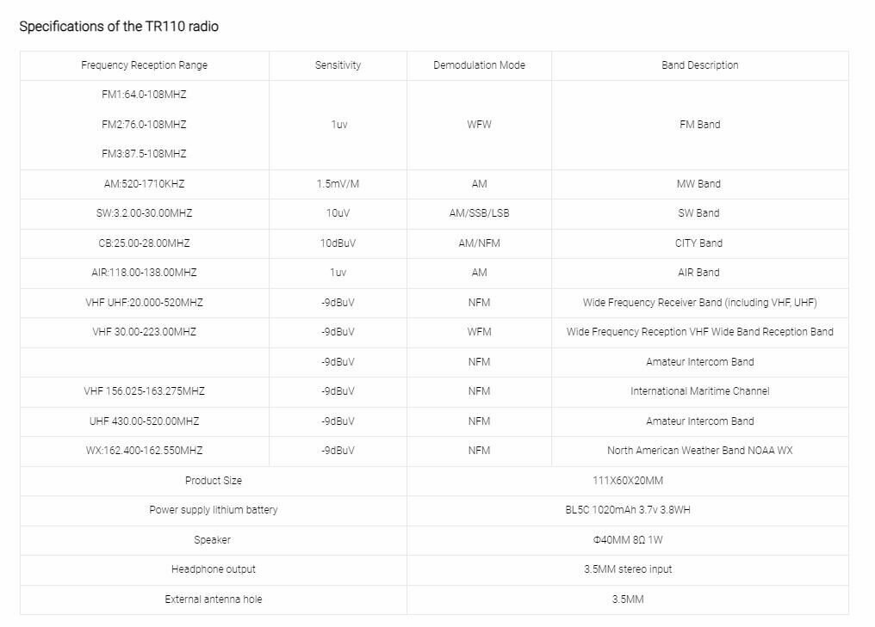This screenshot has width=875, height=627.
Task: Click the 'CITY Band' description cell
Action: pyautogui.click(x=700, y=243)
